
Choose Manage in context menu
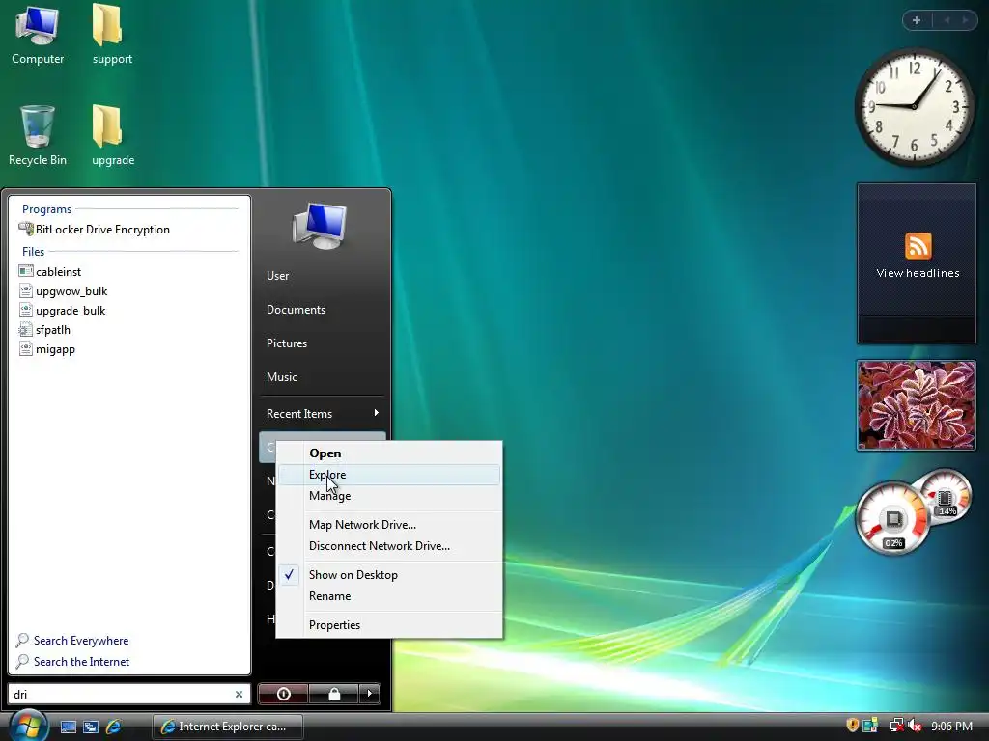click(389, 496)
